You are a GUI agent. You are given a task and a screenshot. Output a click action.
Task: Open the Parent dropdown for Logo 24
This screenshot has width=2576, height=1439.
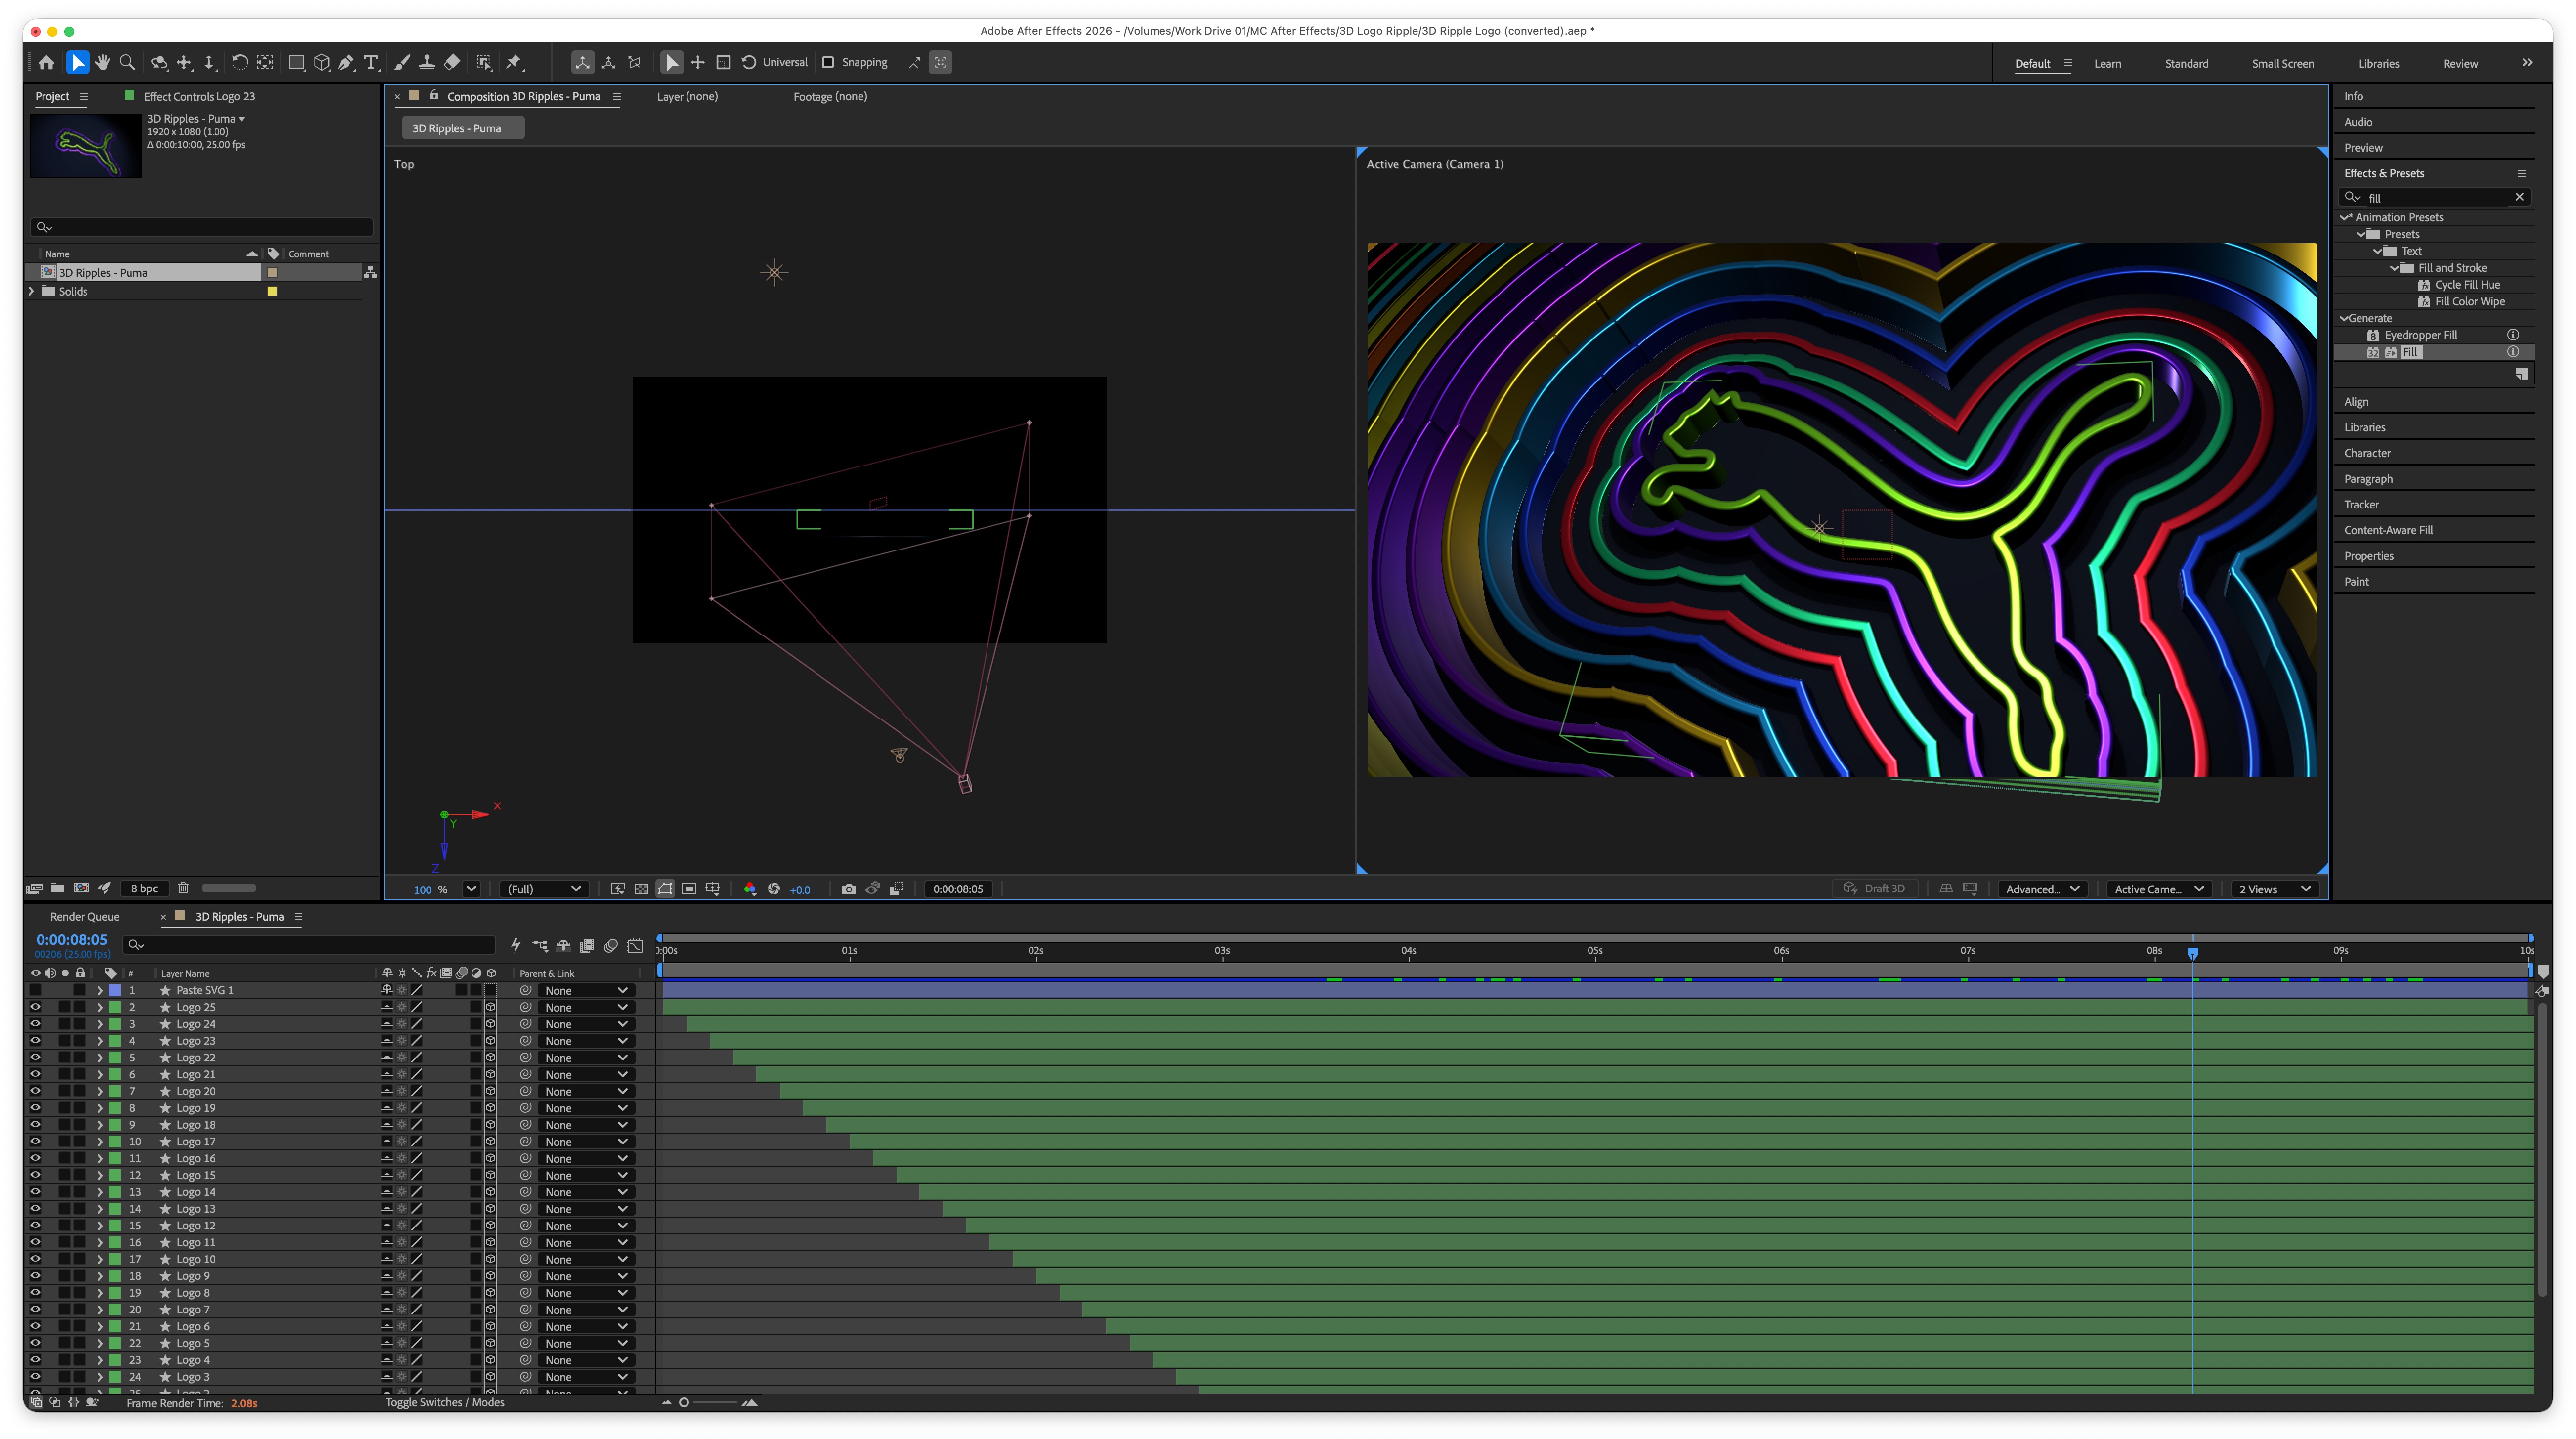point(586,1024)
